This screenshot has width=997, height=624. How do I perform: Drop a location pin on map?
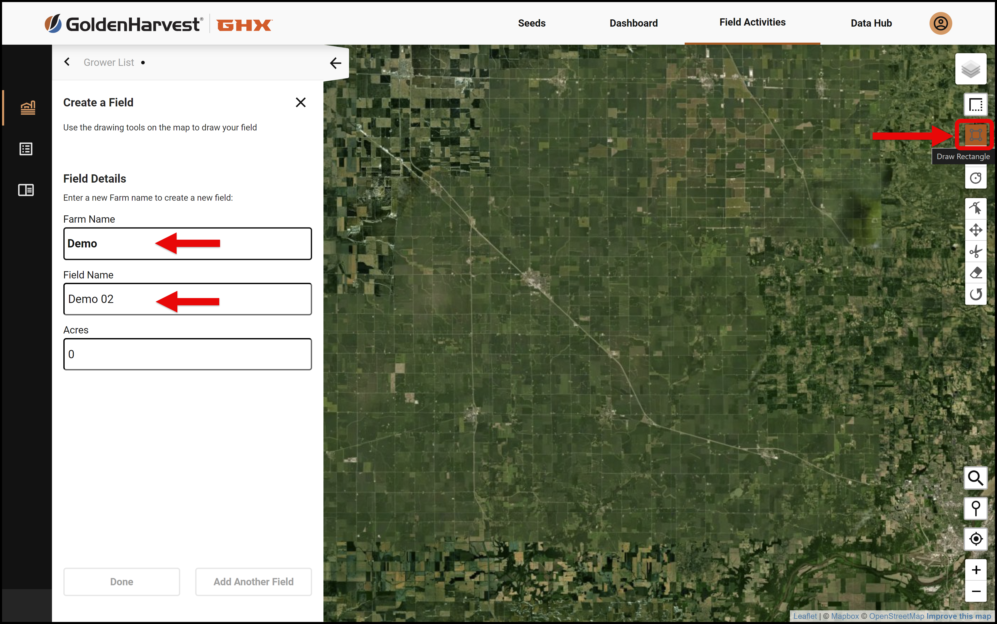point(976,509)
